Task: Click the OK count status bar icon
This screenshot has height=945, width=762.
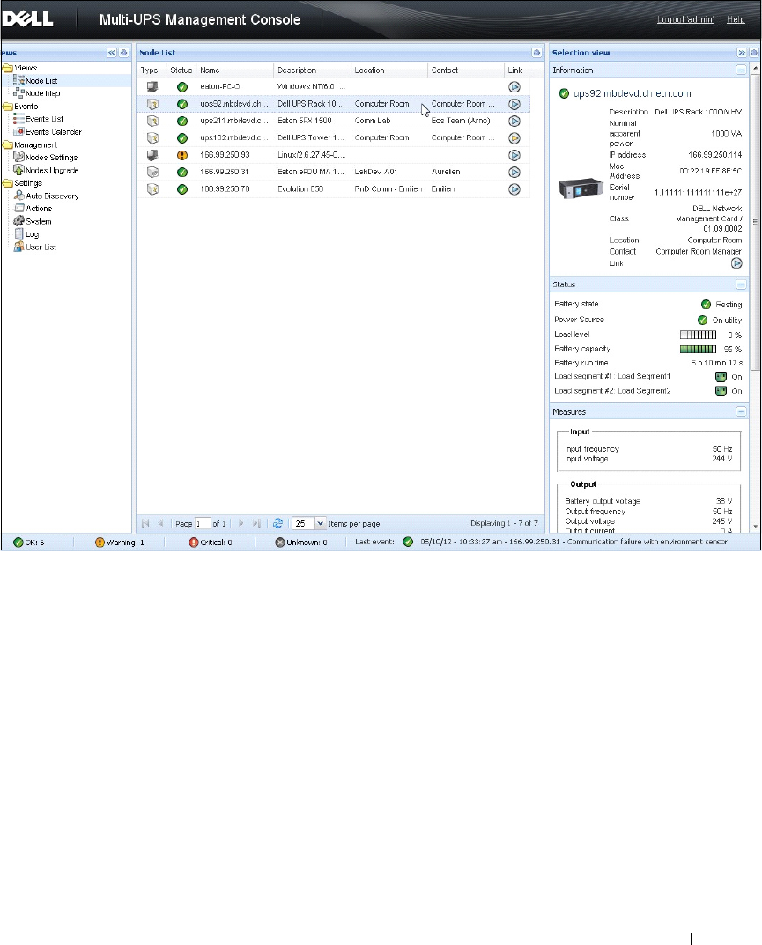Action: (x=18, y=543)
